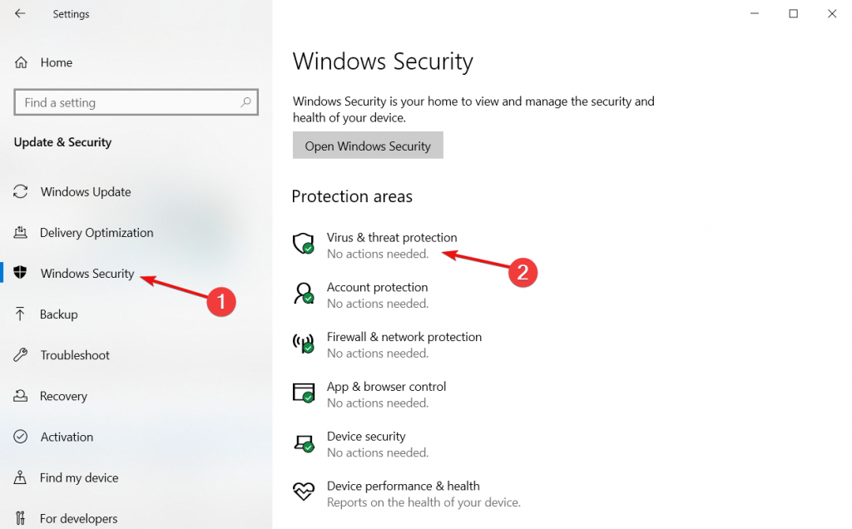Viewport: 852px width, 529px height.
Task: Click the Device performance & health heart icon
Action: (x=304, y=492)
